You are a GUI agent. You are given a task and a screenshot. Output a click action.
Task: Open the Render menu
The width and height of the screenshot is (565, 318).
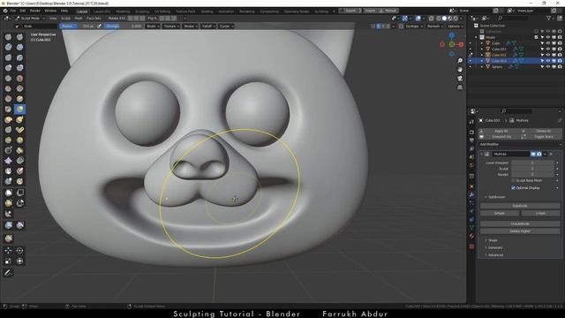(x=35, y=11)
